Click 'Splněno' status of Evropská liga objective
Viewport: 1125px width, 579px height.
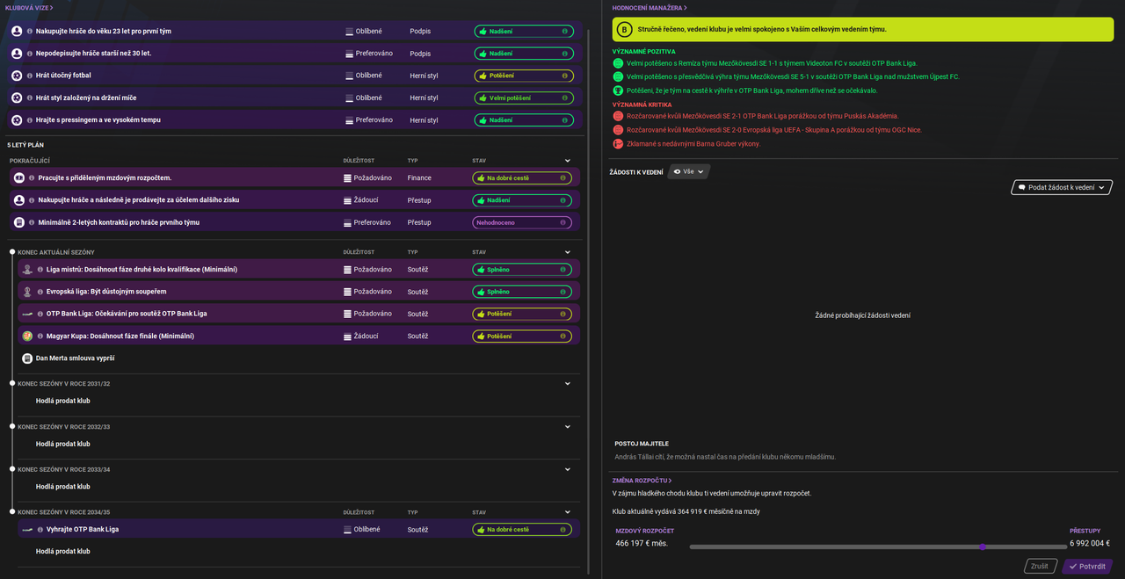522,292
